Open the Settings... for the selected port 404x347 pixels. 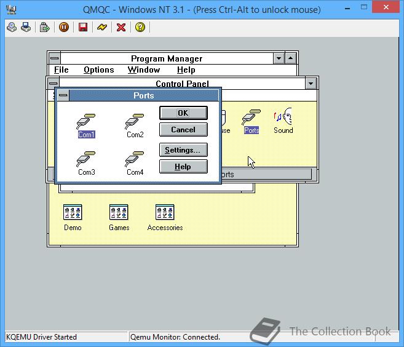click(x=183, y=150)
